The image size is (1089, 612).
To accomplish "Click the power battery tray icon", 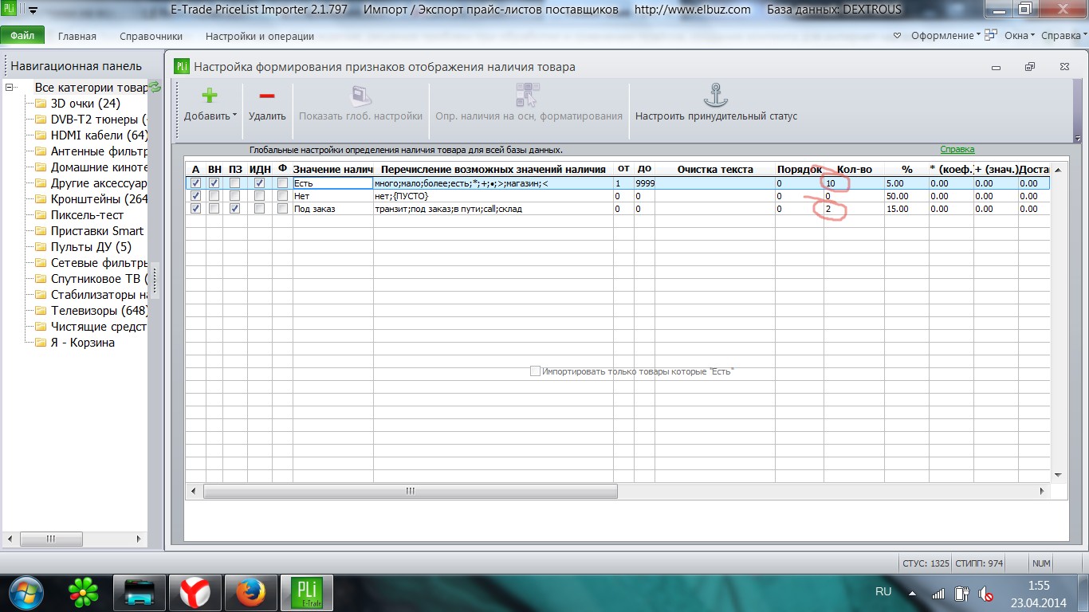I will [961, 594].
